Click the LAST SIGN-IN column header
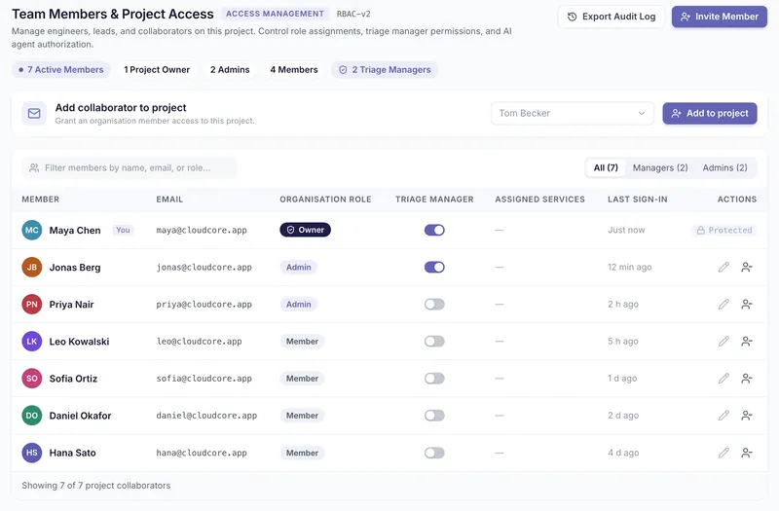 coord(638,200)
